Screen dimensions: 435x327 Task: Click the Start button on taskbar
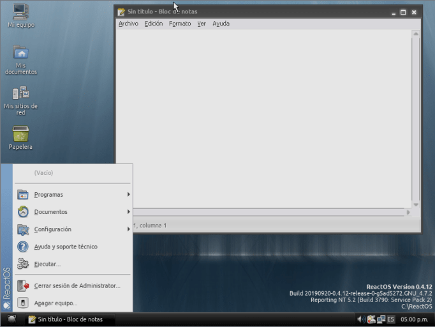(11, 319)
